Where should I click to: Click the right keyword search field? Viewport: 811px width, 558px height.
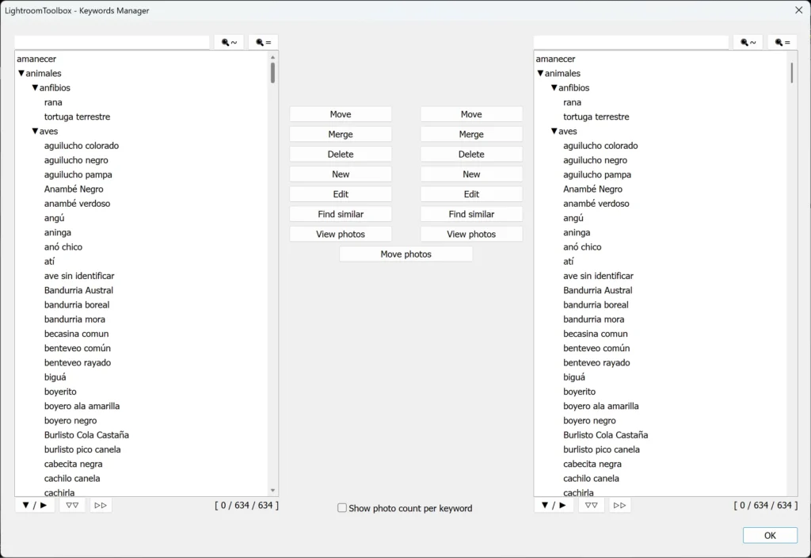click(630, 43)
